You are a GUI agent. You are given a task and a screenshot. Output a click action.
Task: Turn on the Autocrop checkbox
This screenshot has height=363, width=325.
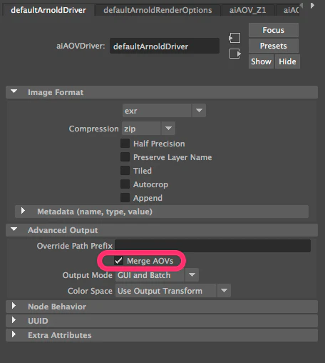click(x=125, y=184)
